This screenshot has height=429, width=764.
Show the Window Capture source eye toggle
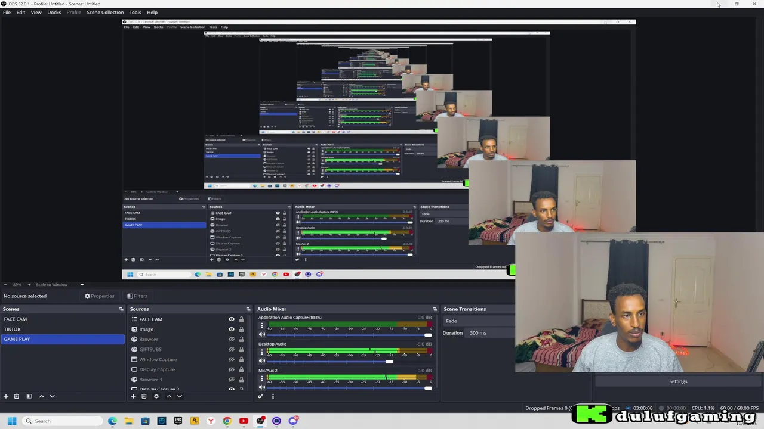[x=232, y=359]
